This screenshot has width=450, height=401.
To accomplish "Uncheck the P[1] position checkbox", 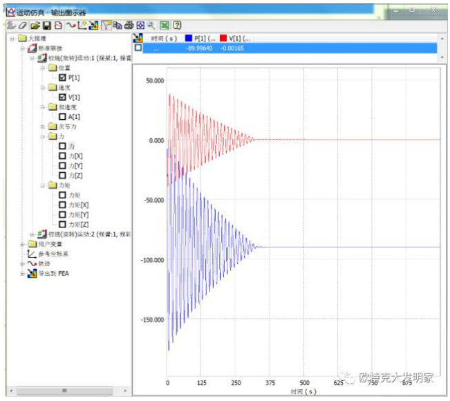I will pyautogui.click(x=62, y=77).
